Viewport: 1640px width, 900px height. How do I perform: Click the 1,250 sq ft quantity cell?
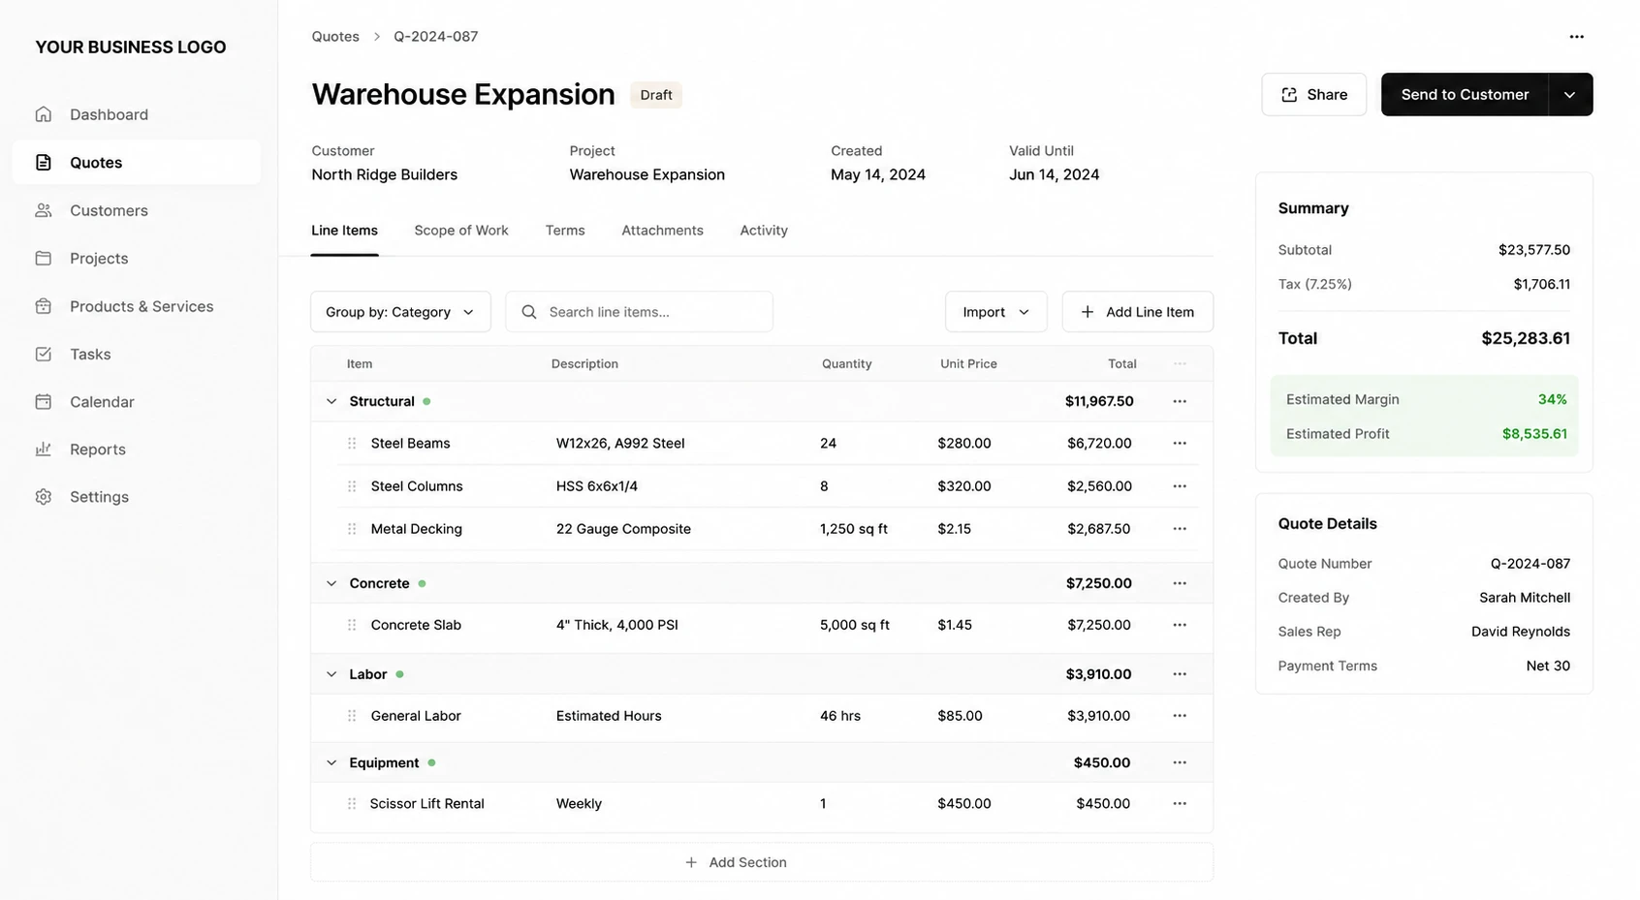tap(854, 529)
